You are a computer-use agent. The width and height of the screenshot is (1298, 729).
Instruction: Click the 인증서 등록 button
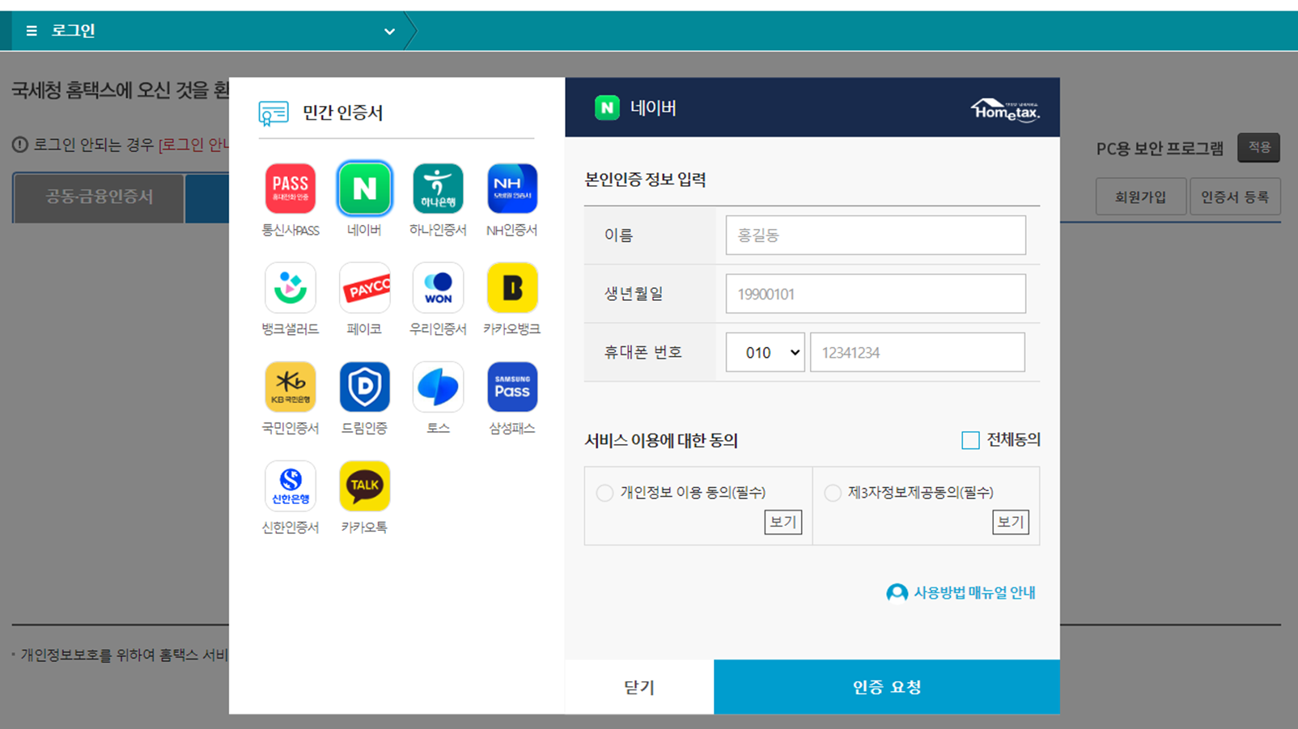coord(1235,197)
